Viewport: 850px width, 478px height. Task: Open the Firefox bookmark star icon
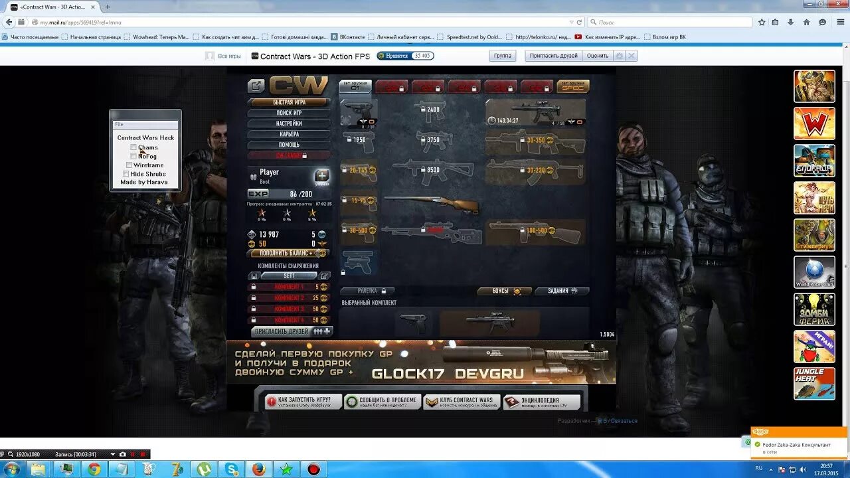pos(762,22)
